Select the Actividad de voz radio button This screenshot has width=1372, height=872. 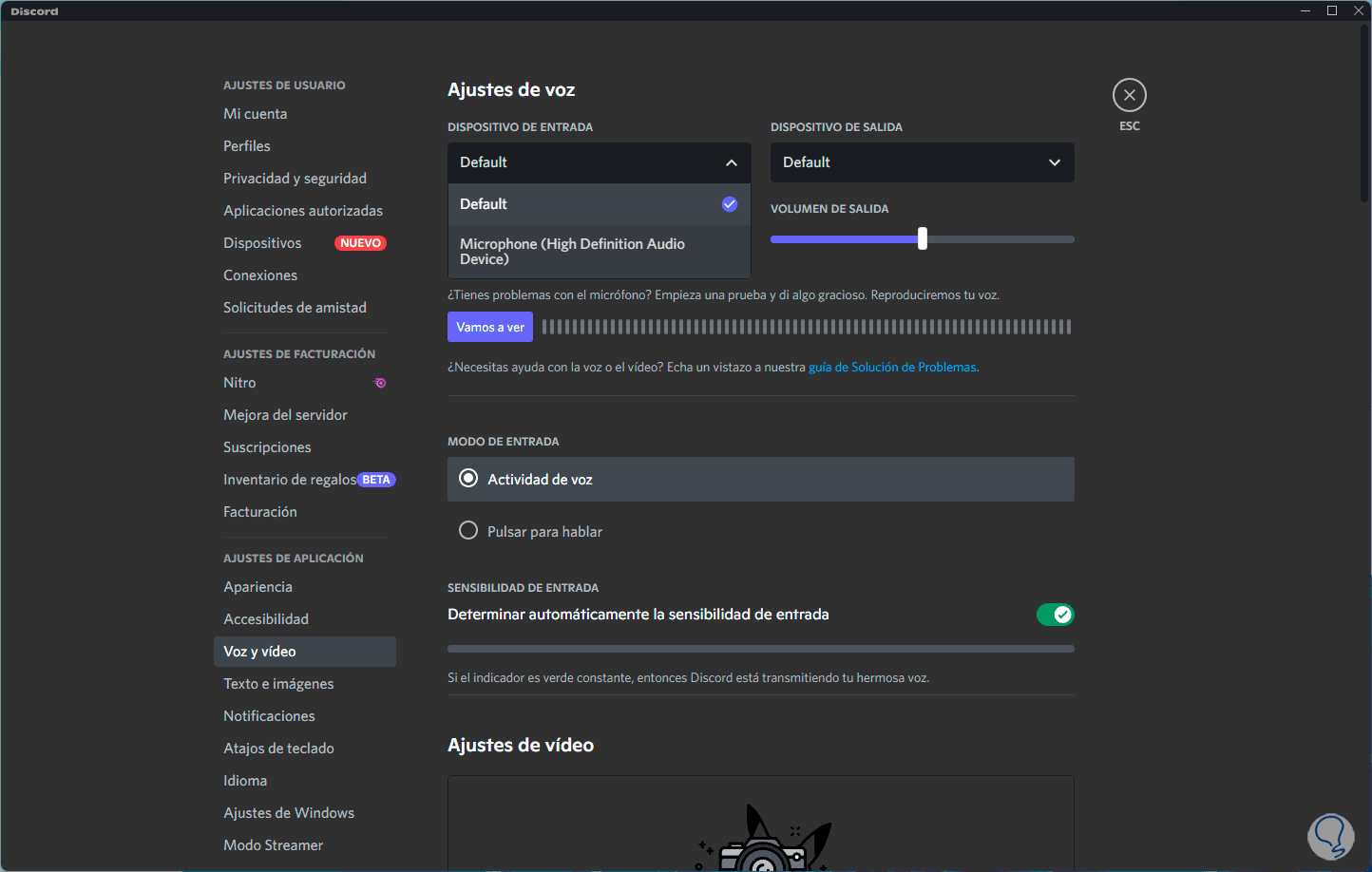(x=468, y=479)
